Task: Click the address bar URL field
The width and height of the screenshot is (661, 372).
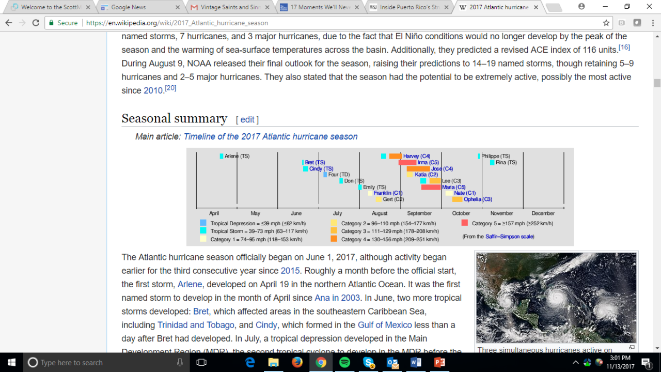Action: [330, 23]
